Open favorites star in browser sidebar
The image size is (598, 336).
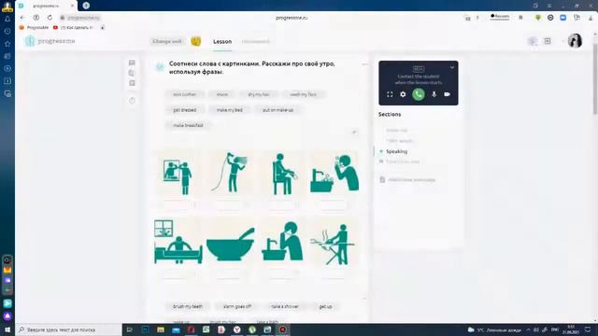(7, 44)
